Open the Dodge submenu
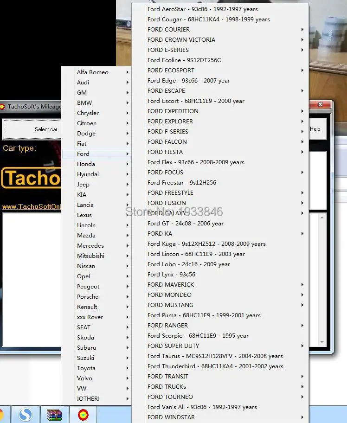347x423 pixels. point(96,134)
